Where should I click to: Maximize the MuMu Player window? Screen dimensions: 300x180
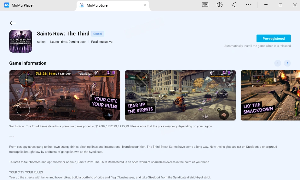[x=280, y=5]
